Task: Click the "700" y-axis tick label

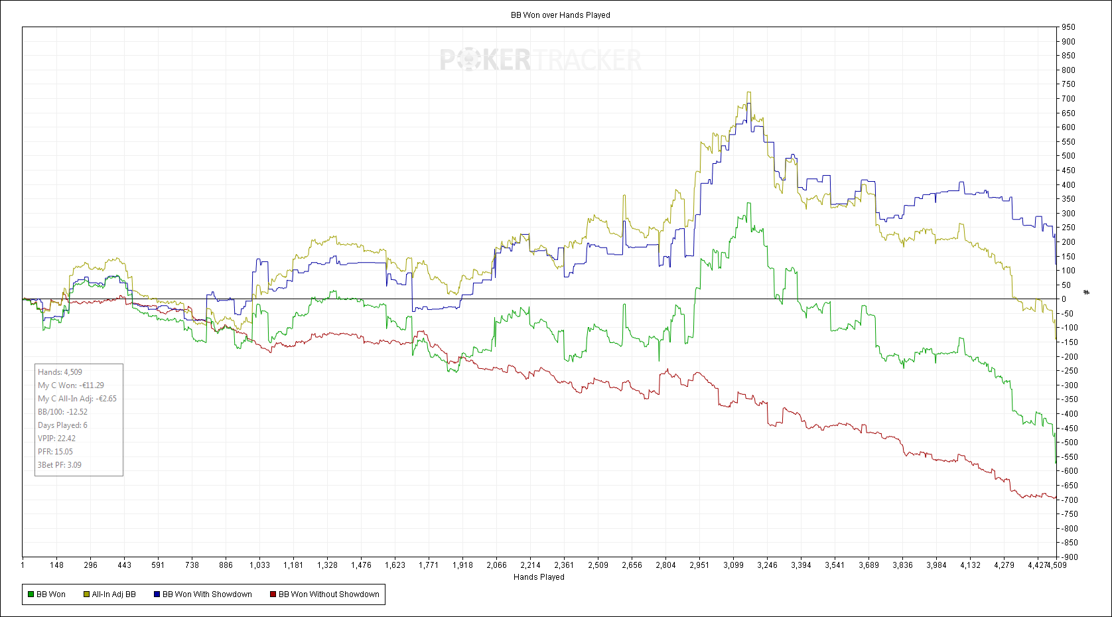Action: [x=1068, y=99]
